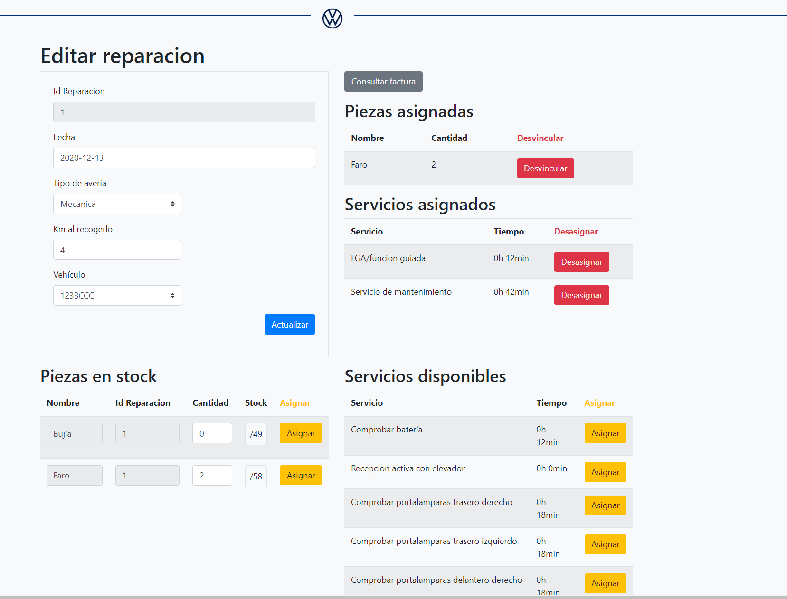Image resolution: width=787 pixels, height=599 pixels.
Task: Desasignar the Servicio de mantenimiento
Action: click(581, 295)
